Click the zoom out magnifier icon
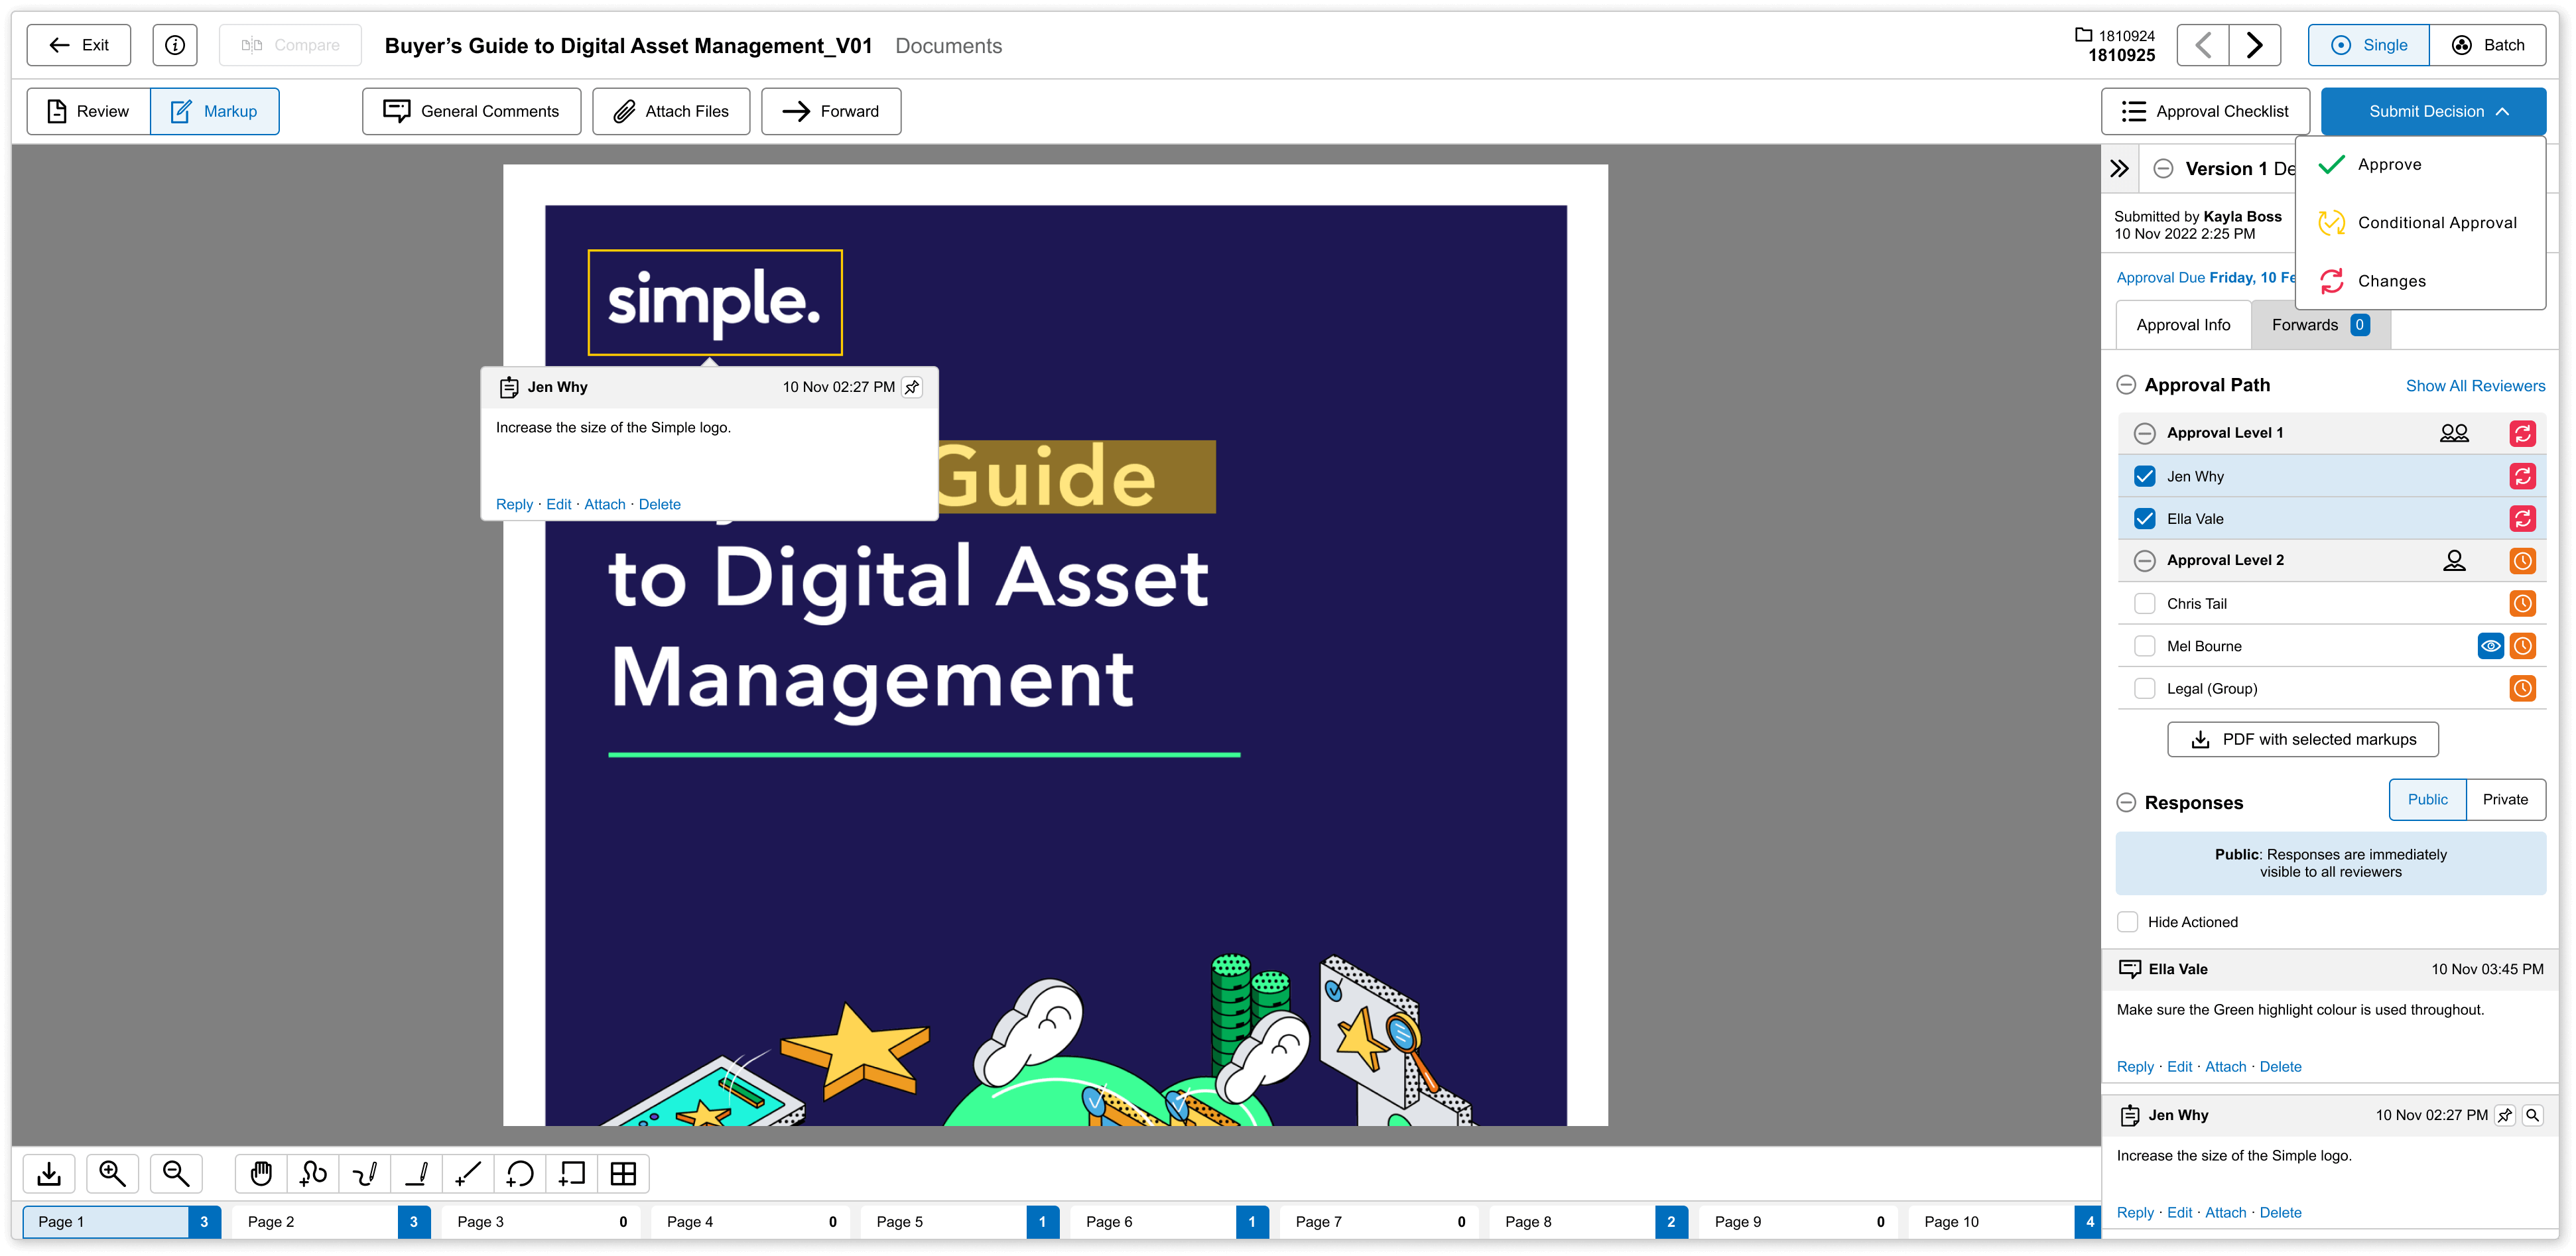Viewport: 2576px width, 1256px height. tap(176, 1173)
